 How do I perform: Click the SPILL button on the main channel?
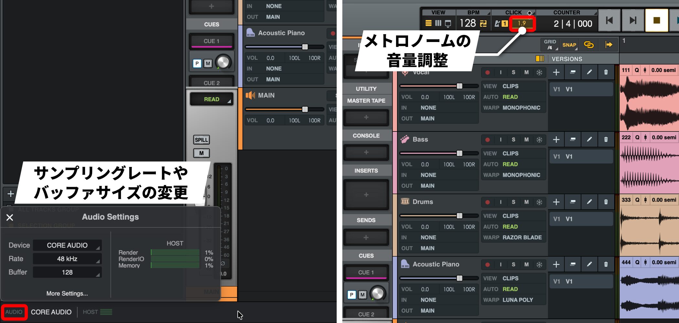tap(201, 140)
